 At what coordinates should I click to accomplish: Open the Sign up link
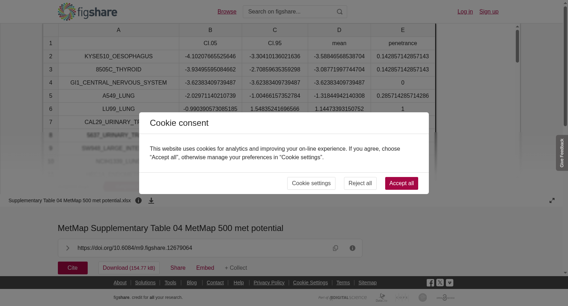(489, 12)
